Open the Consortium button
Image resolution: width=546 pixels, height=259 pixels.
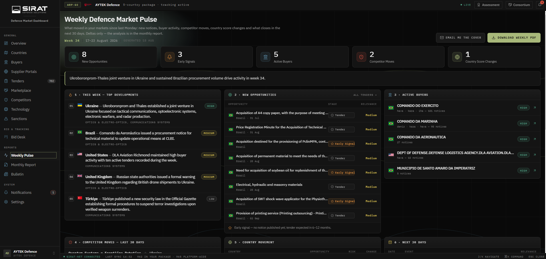519,5
